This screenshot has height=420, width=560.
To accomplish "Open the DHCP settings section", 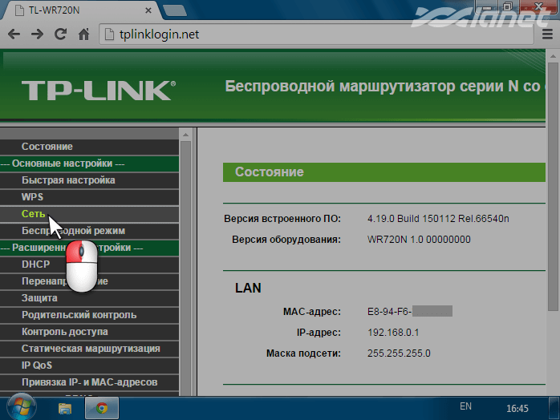I will pos(35,265).
